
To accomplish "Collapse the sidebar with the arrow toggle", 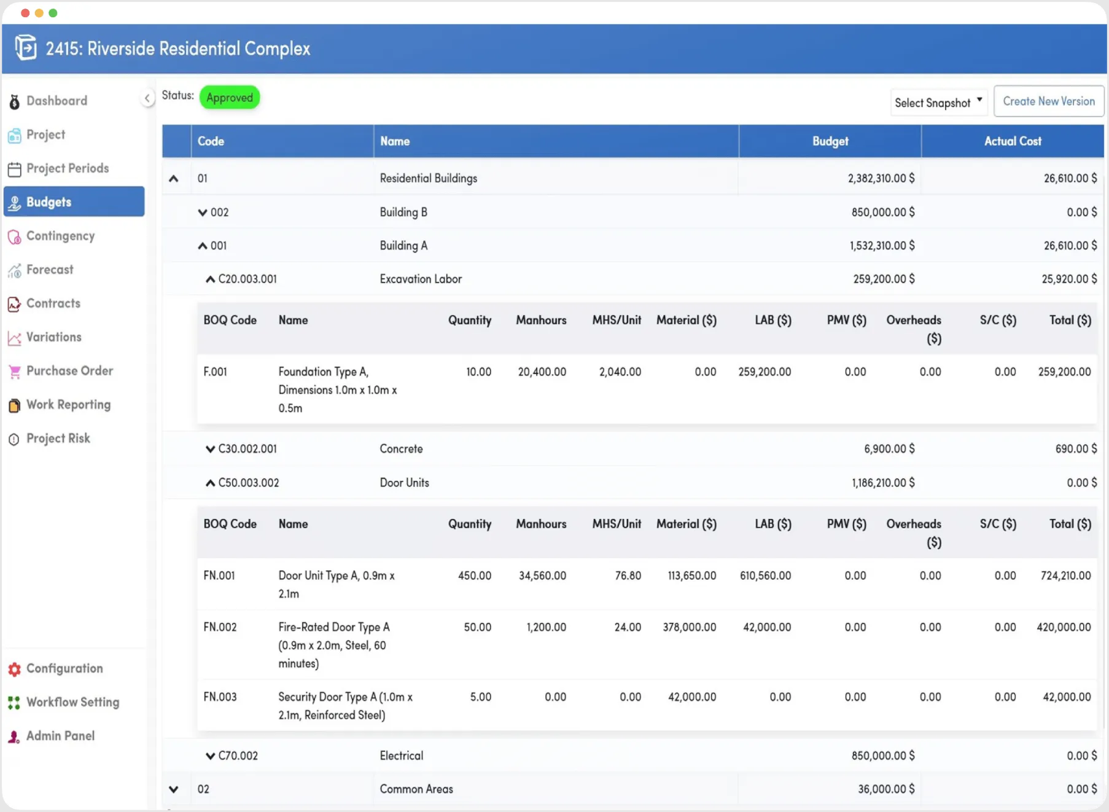I will (147, 98).
